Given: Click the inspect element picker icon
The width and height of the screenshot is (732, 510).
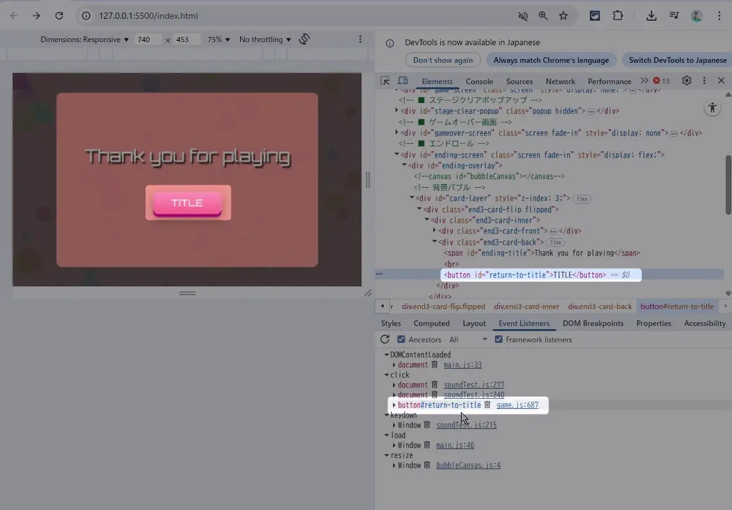Looking at the screenshot, I should 385,81.
